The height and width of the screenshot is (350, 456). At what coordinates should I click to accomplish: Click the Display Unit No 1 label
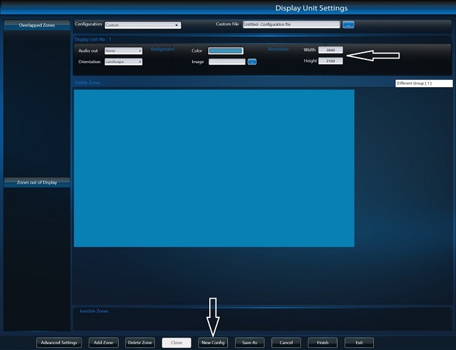(x=93, y=40)
